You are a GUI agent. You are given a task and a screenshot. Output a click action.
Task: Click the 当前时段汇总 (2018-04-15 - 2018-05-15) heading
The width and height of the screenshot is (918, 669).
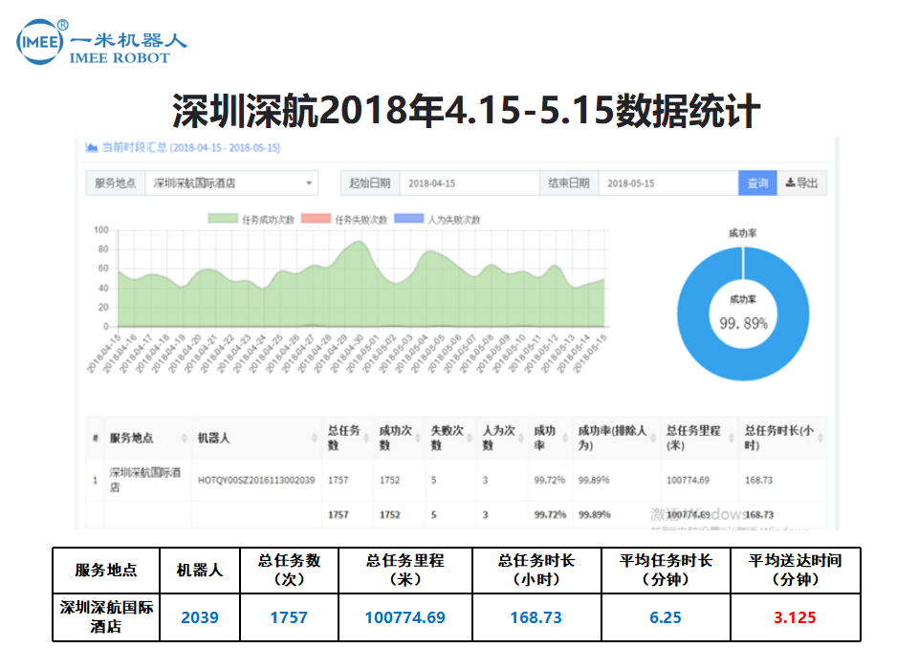(191, 147)
